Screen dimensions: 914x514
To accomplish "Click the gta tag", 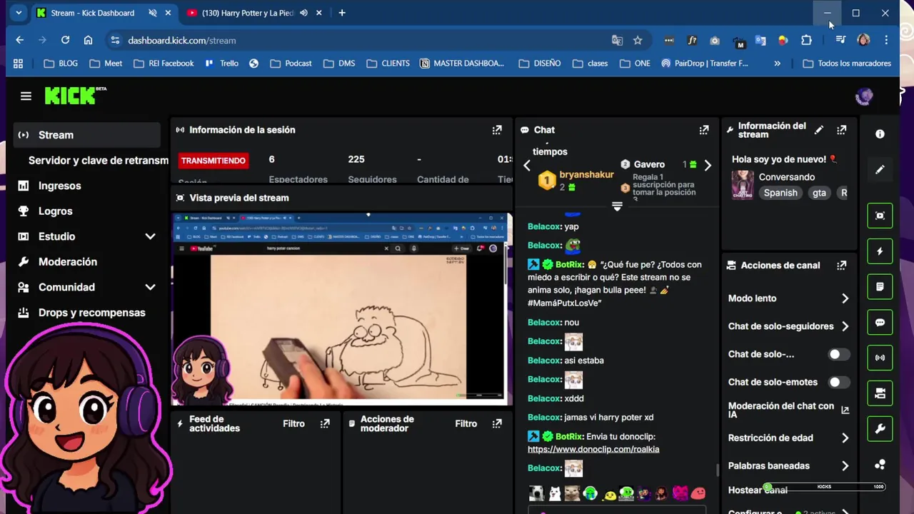I will (819, 193).
